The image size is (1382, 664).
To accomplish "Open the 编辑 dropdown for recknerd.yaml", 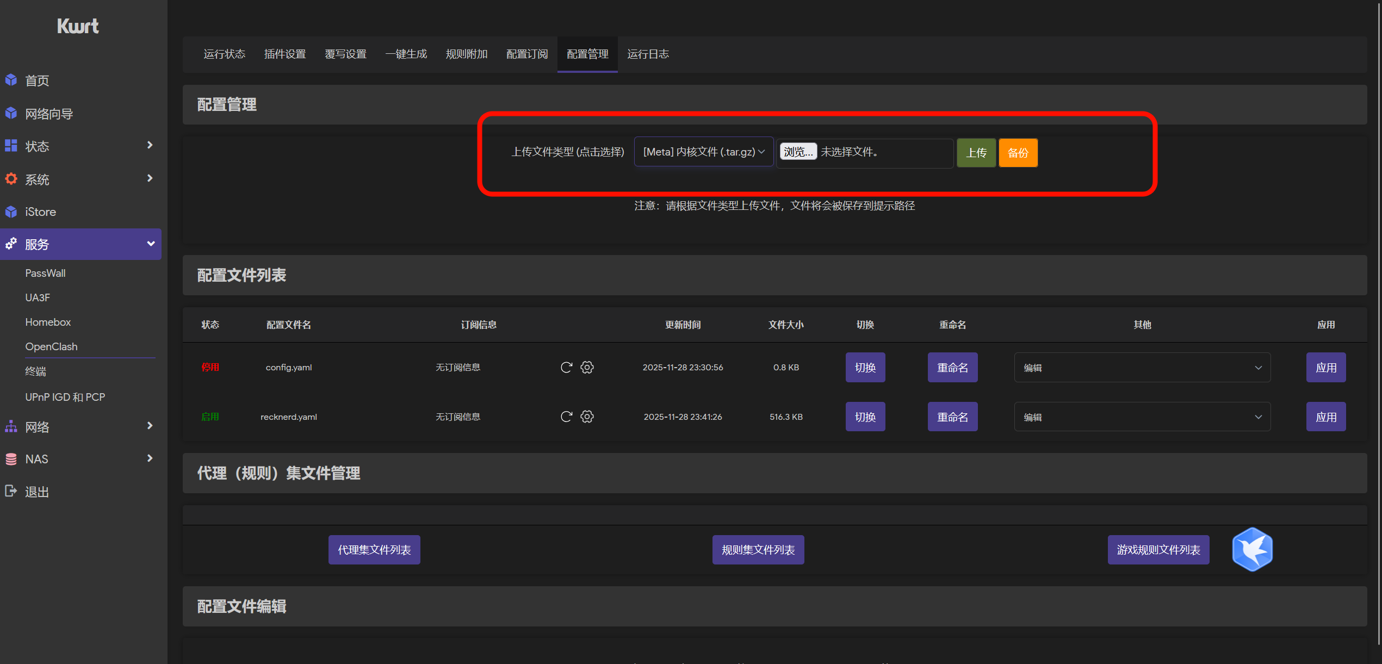I will coord(1142,417).
